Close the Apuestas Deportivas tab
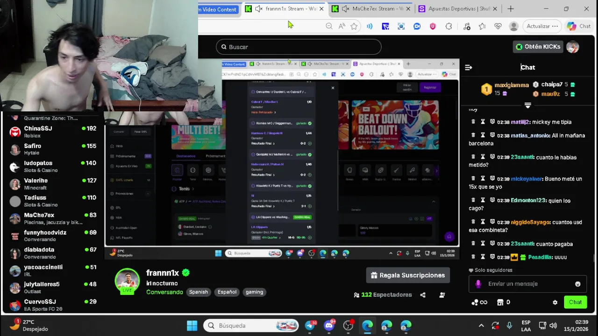Viewport: 598px width, 336px height. tap(495, 9)
